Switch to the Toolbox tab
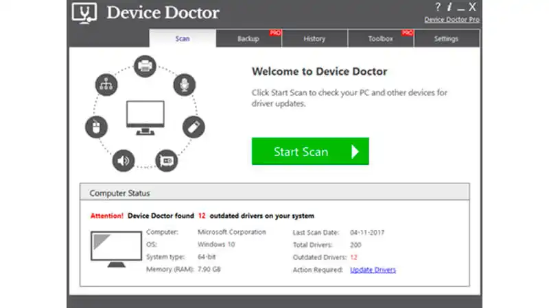The height and width of the screenshot is (308, 549). pyautogui.click(x=380, y=39)
